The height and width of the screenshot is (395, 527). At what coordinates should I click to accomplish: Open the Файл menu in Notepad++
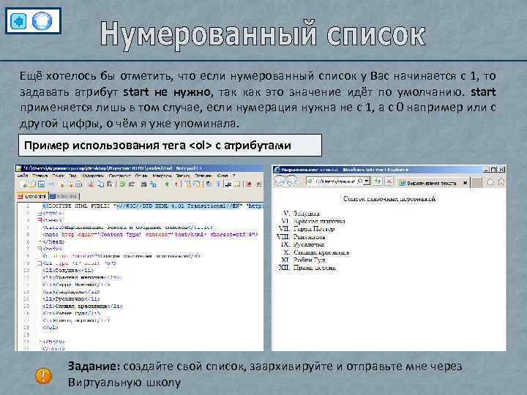click(22, 176)
